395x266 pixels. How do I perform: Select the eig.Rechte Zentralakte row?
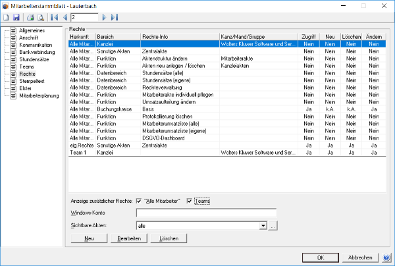click(227, 146)
